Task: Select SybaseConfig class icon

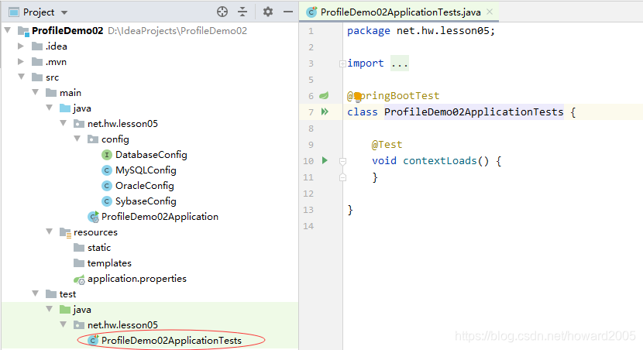Action: [107, 201]
